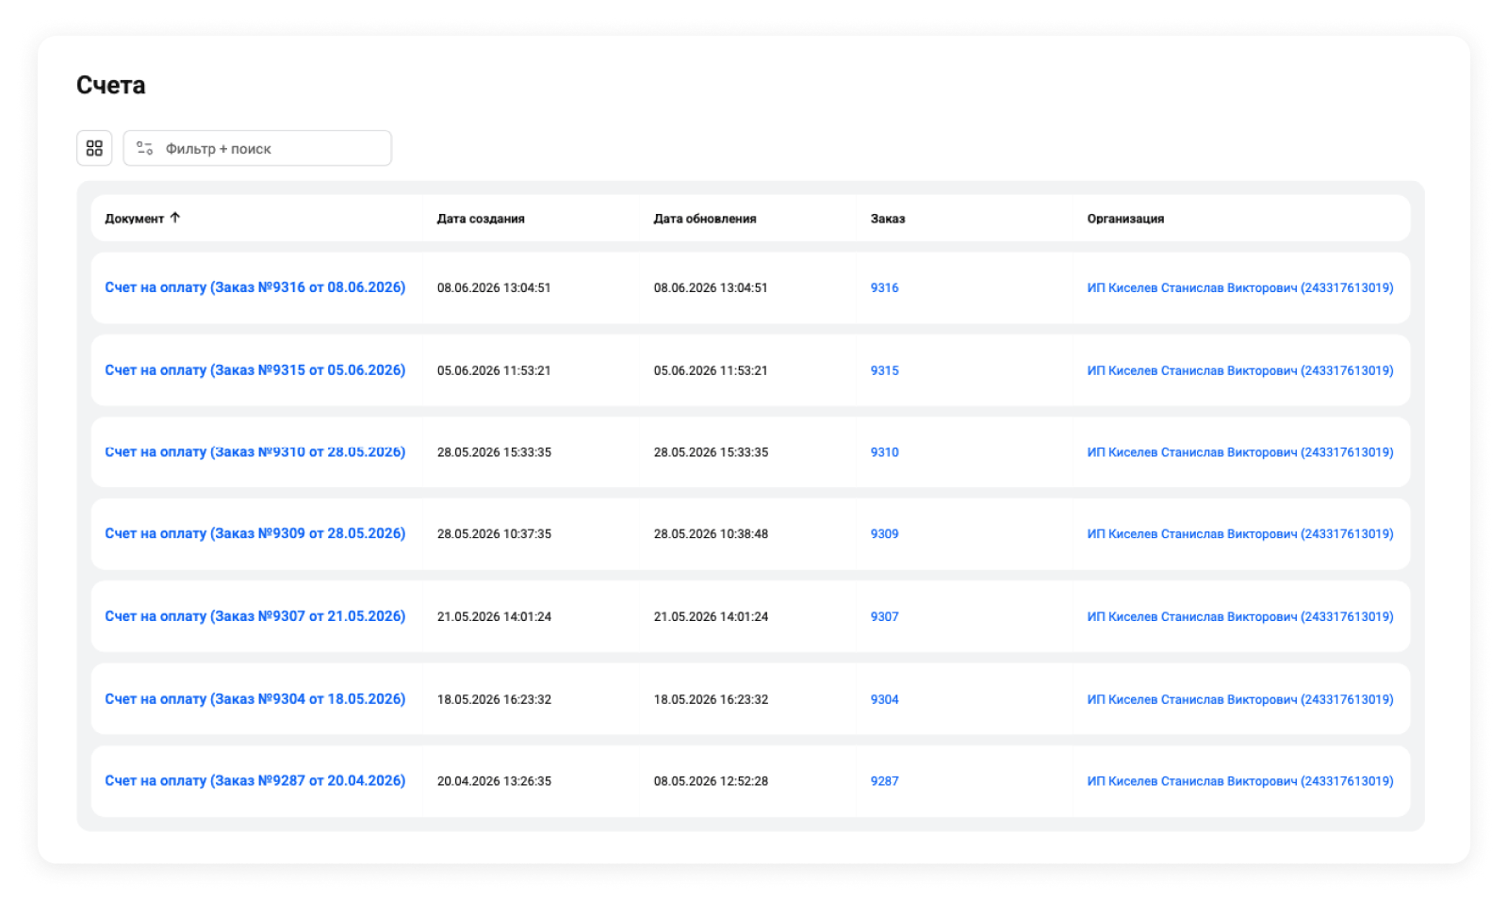Open order link 9309

[x=885, y=534]
